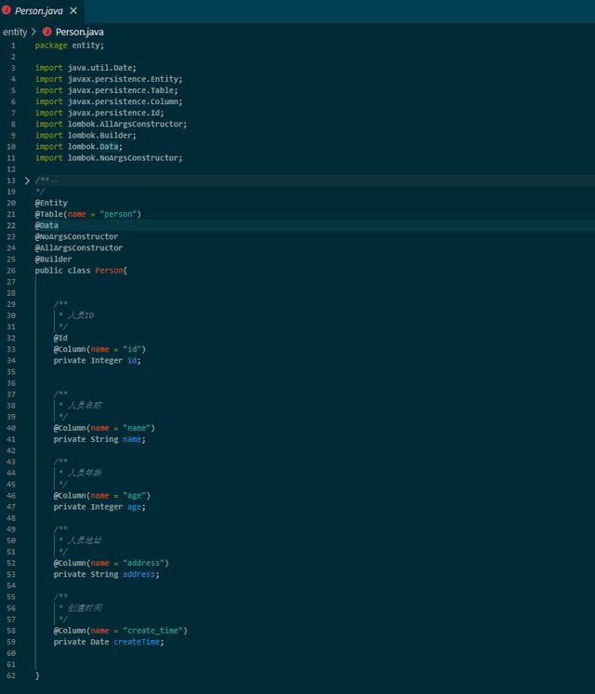Close the Person.java editor tab
595x694 pixels.
73,10
